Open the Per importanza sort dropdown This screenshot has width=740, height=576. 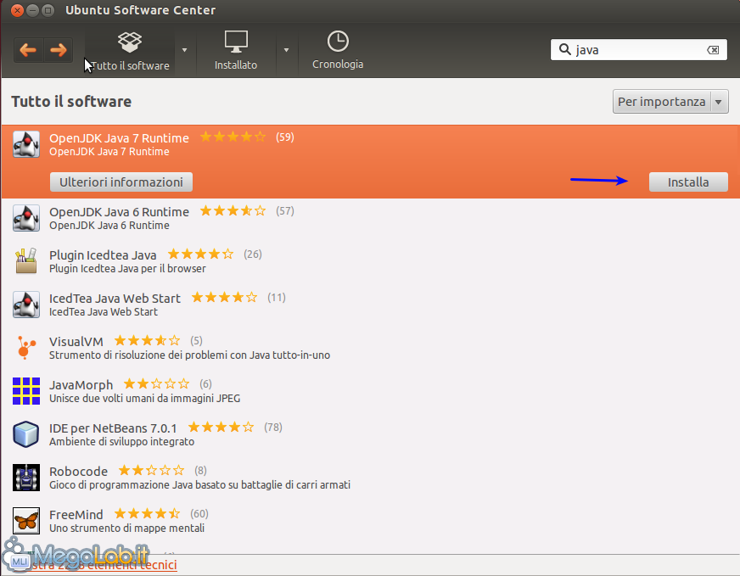click(x=670, y=102)
